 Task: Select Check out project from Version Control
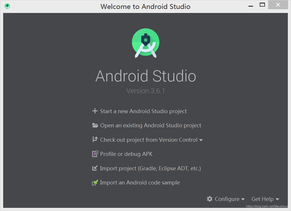(149, 140)
